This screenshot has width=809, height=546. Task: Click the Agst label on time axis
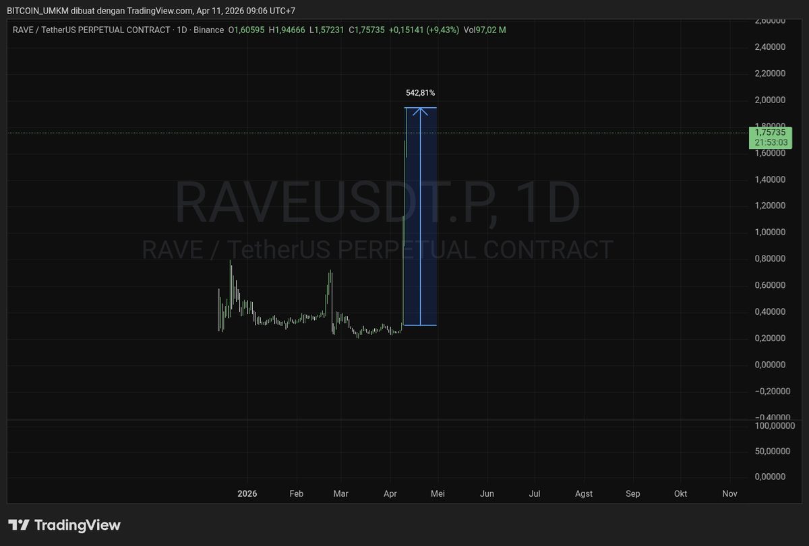point(584,493)
